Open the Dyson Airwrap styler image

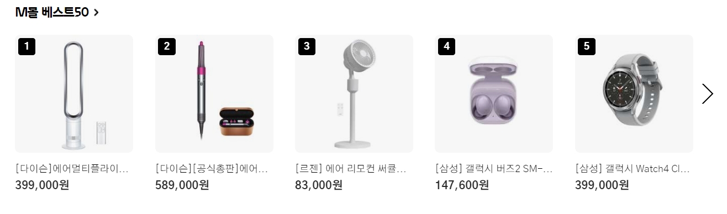(x=214, y=94)
